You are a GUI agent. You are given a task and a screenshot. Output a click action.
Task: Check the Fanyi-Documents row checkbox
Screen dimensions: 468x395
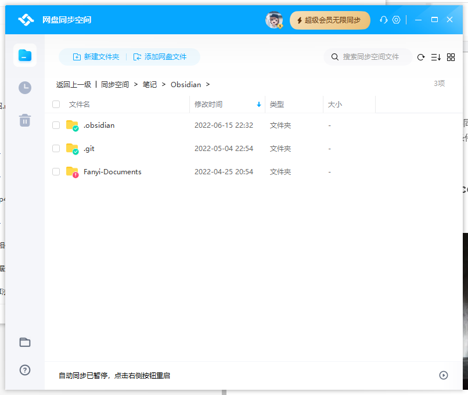(x=56, y=172)
